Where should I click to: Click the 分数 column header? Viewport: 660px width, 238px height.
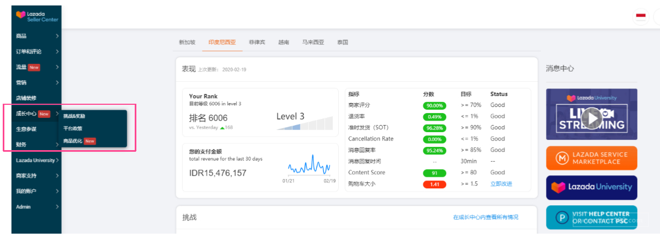(429, 94)
